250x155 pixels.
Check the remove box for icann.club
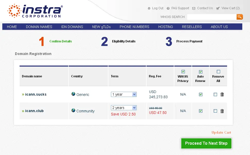click(215, 111)
